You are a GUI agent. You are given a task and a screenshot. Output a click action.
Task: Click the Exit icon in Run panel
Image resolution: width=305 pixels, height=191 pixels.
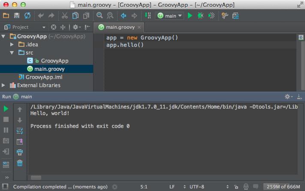[6, 152]
